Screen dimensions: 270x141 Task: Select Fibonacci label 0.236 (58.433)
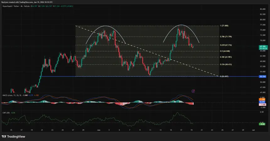(x=226, y=64)
